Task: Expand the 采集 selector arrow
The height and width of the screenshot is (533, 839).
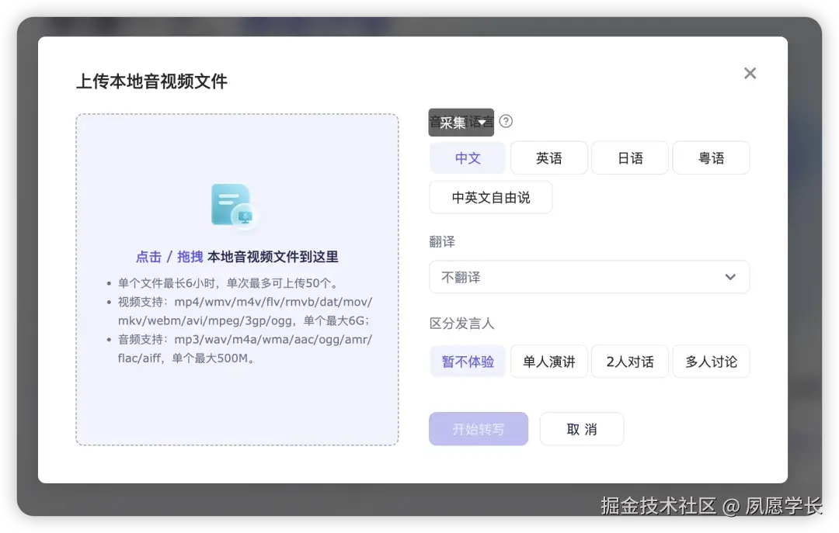Action: coord(483,122)
